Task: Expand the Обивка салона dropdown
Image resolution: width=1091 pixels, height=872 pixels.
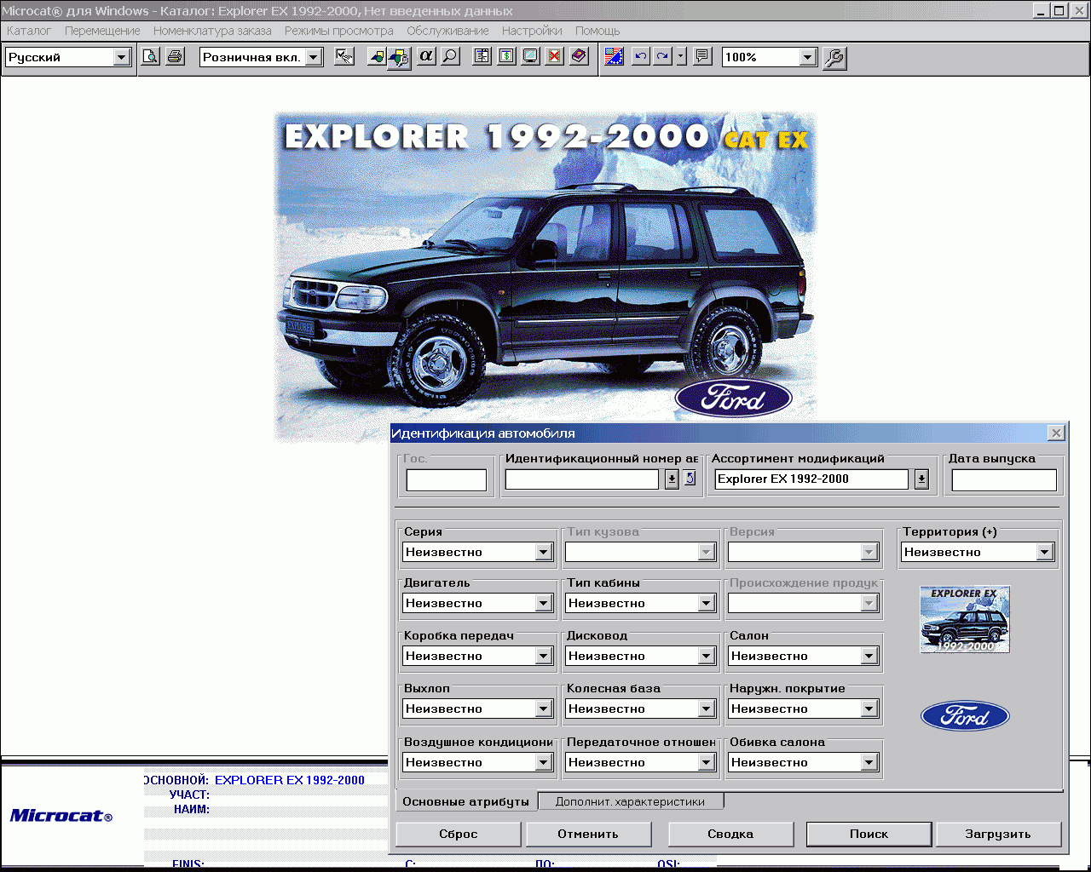Action: (869, 762)
